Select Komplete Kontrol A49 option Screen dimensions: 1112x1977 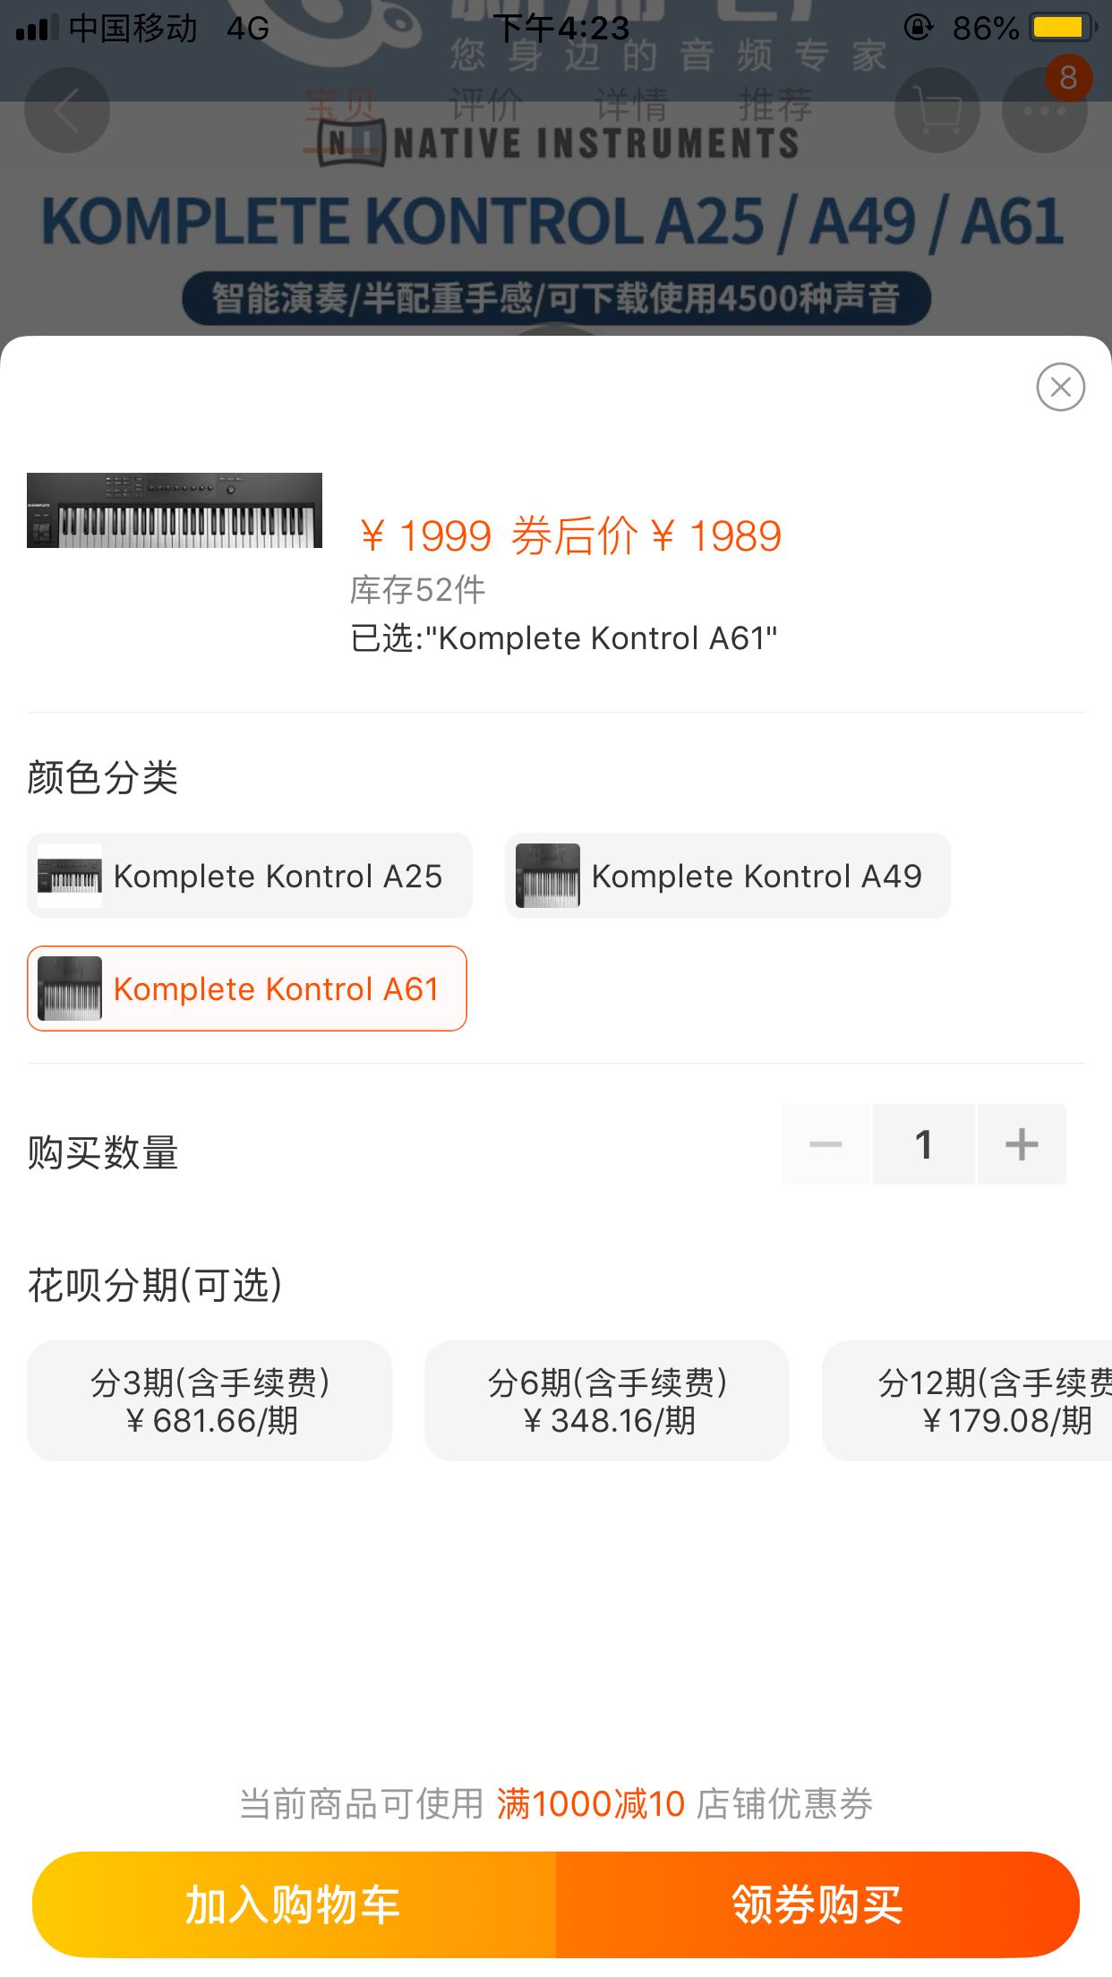[727, 876]
